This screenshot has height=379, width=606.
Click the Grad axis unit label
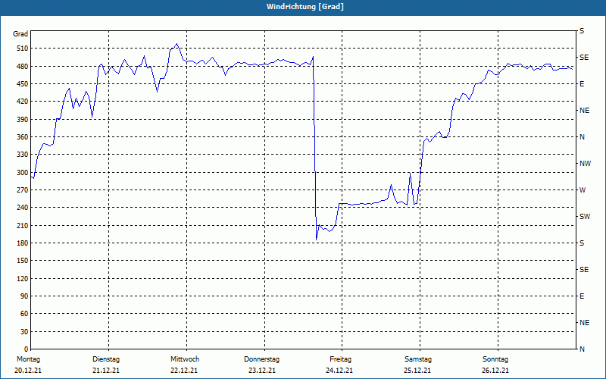(20, 34)
